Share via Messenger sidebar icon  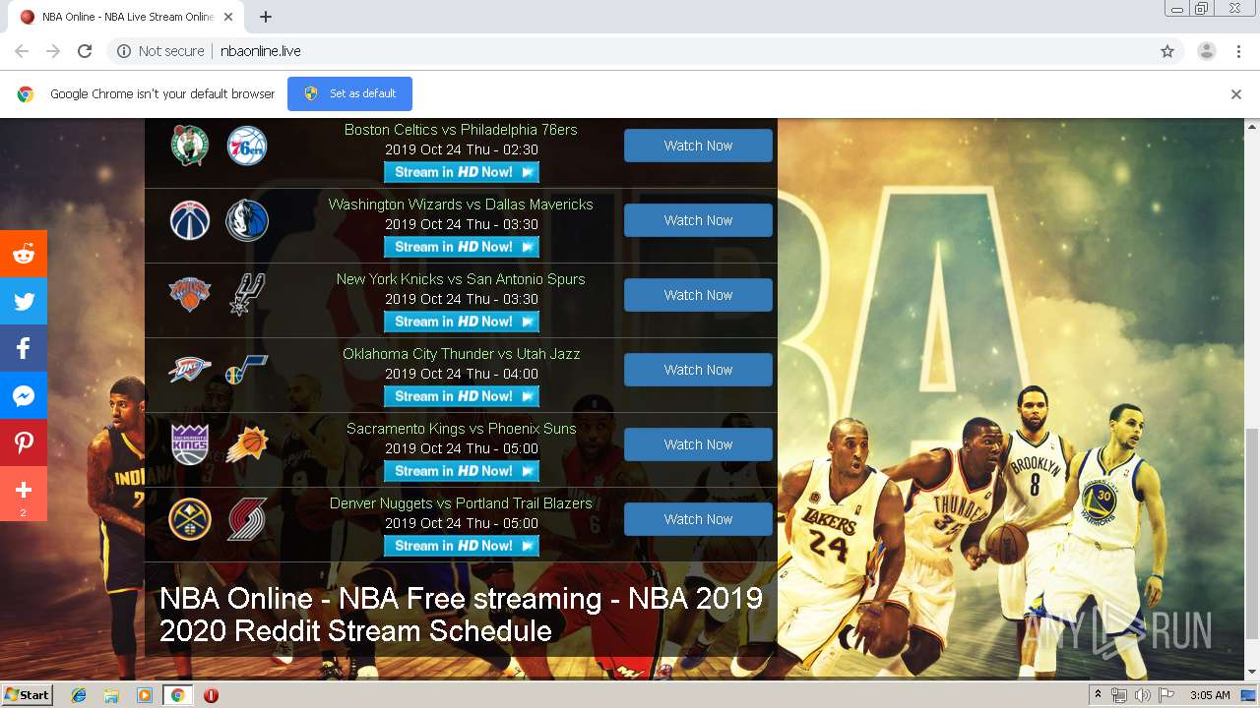pyautogui.click(x=24, y=396)
